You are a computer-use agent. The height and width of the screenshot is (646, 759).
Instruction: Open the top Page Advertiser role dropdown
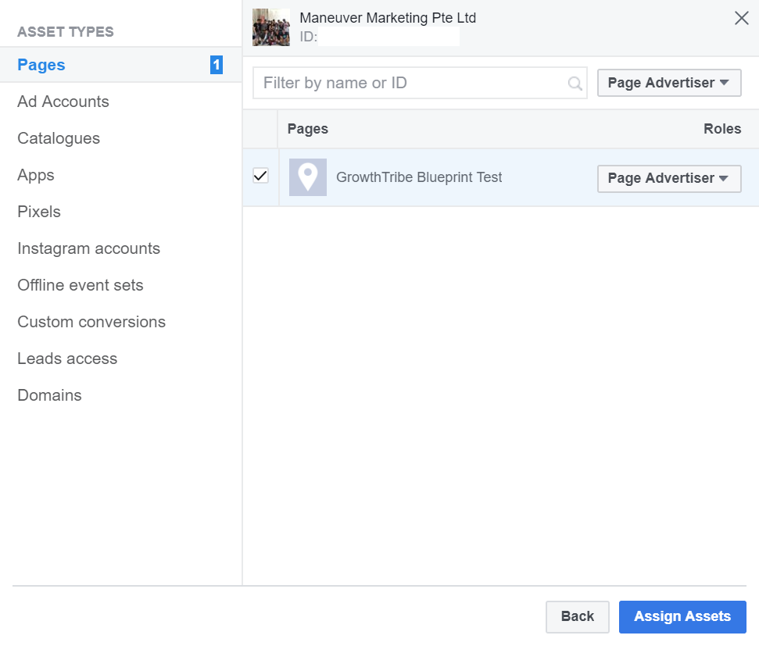[x=669, y=83]
